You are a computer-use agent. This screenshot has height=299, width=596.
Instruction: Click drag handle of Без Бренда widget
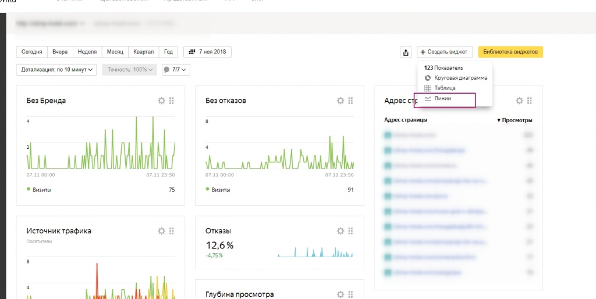[x=172, y=101]
